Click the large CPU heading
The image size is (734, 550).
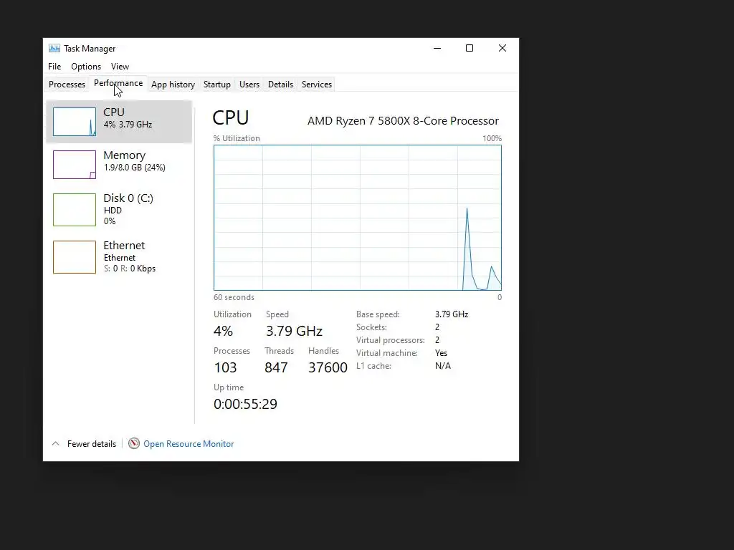[x=231, y=118]
